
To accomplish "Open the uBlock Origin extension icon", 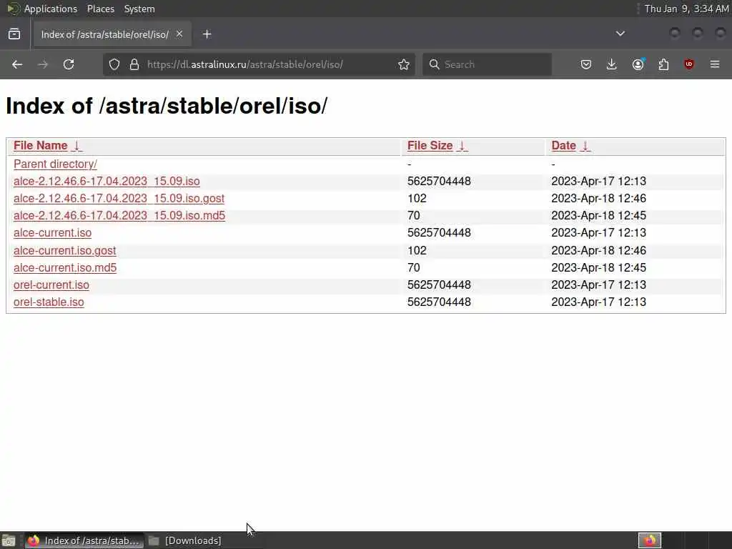I will [x=689, y=64].
